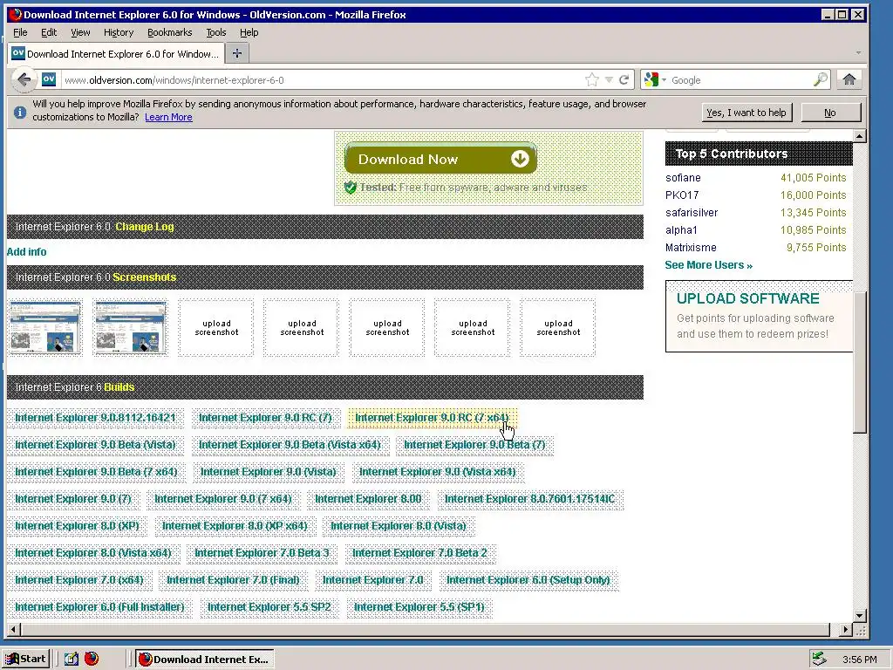Open Internet Explorer 7.0 (Final) link
The width and height of the screenshot is (893, 670).
pyautogui.click(x=233, y=579)
